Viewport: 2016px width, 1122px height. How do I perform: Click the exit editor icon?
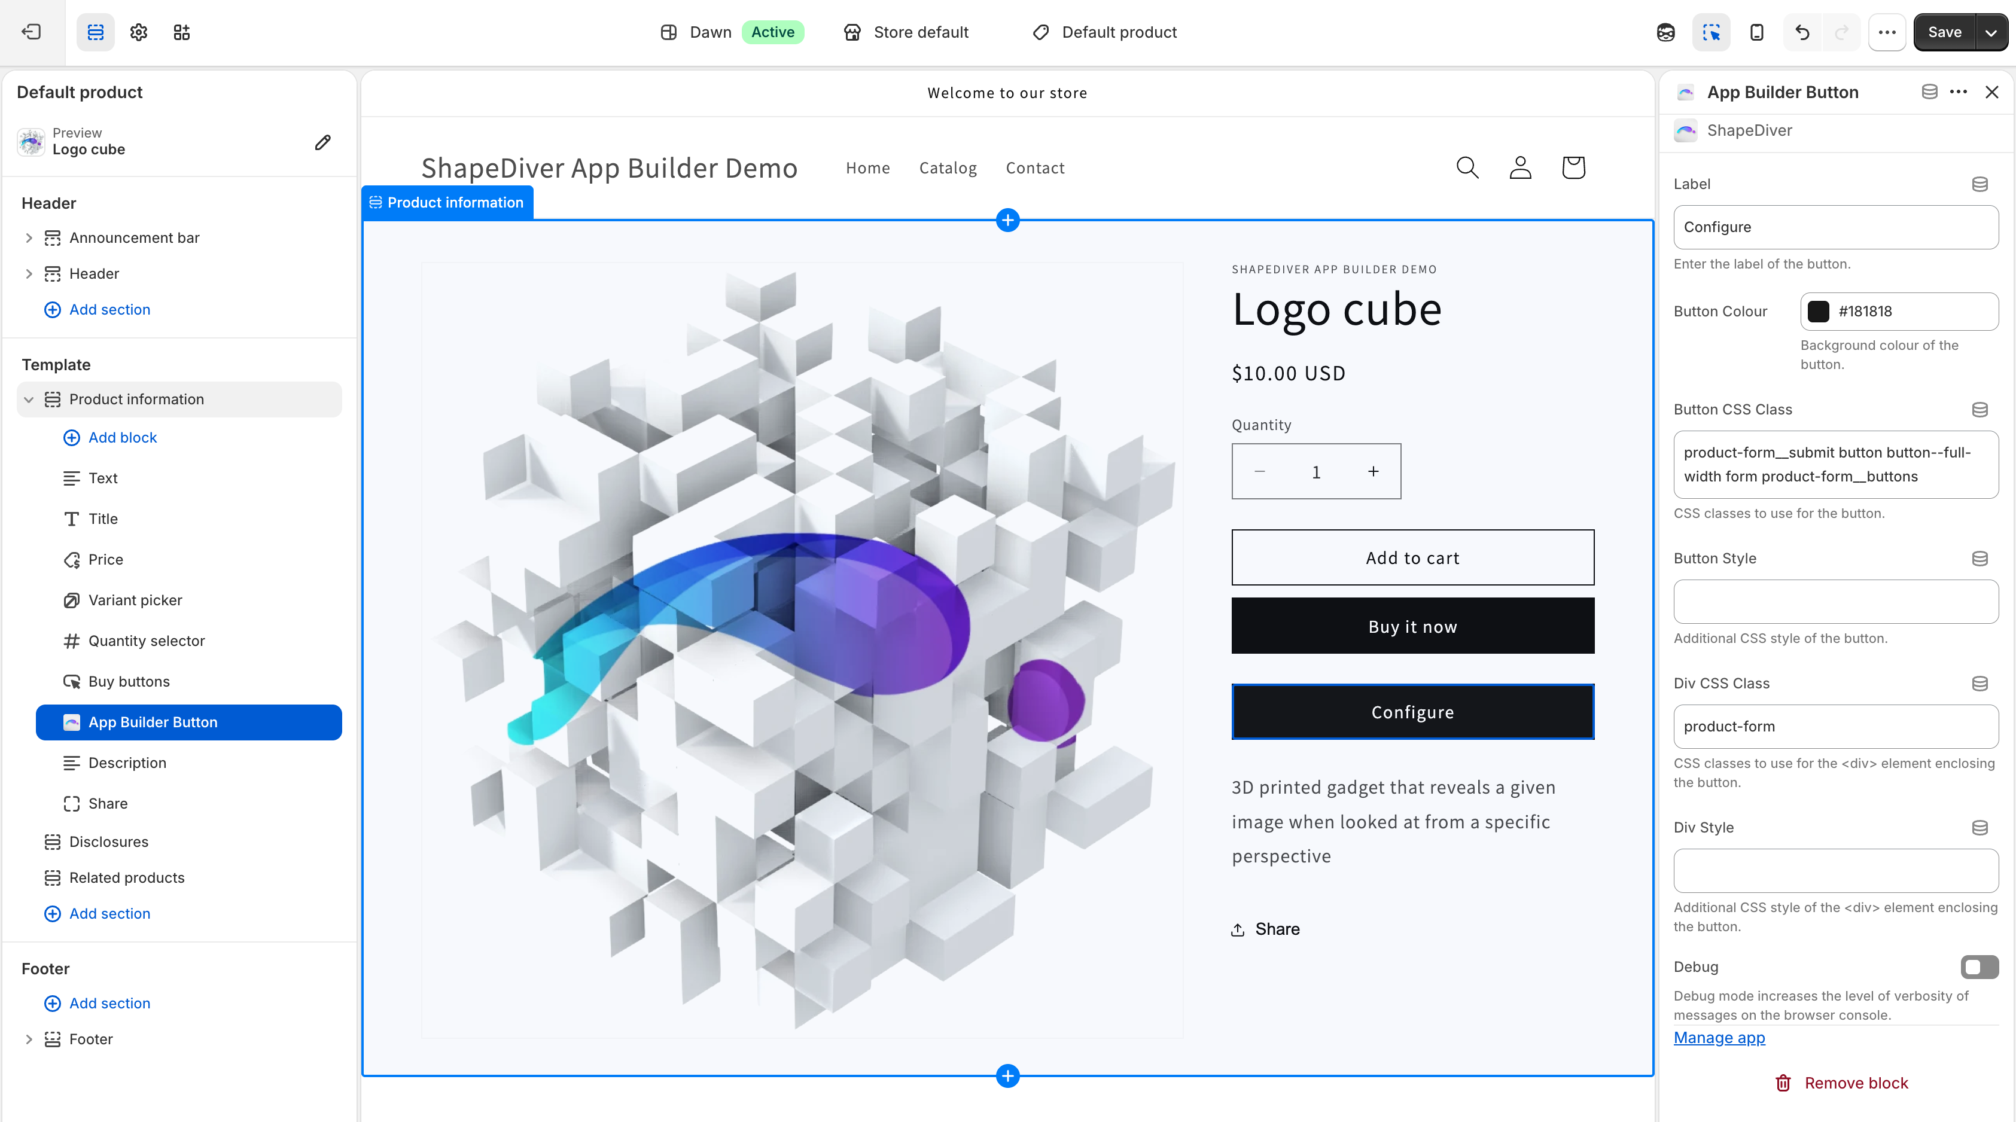click(x=31, y=32)
